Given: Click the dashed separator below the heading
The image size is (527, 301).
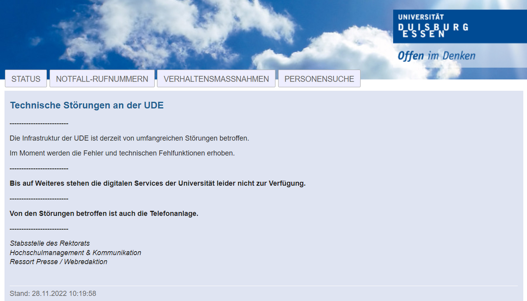Looking at the screenshot, I should (x=39, y=124).
